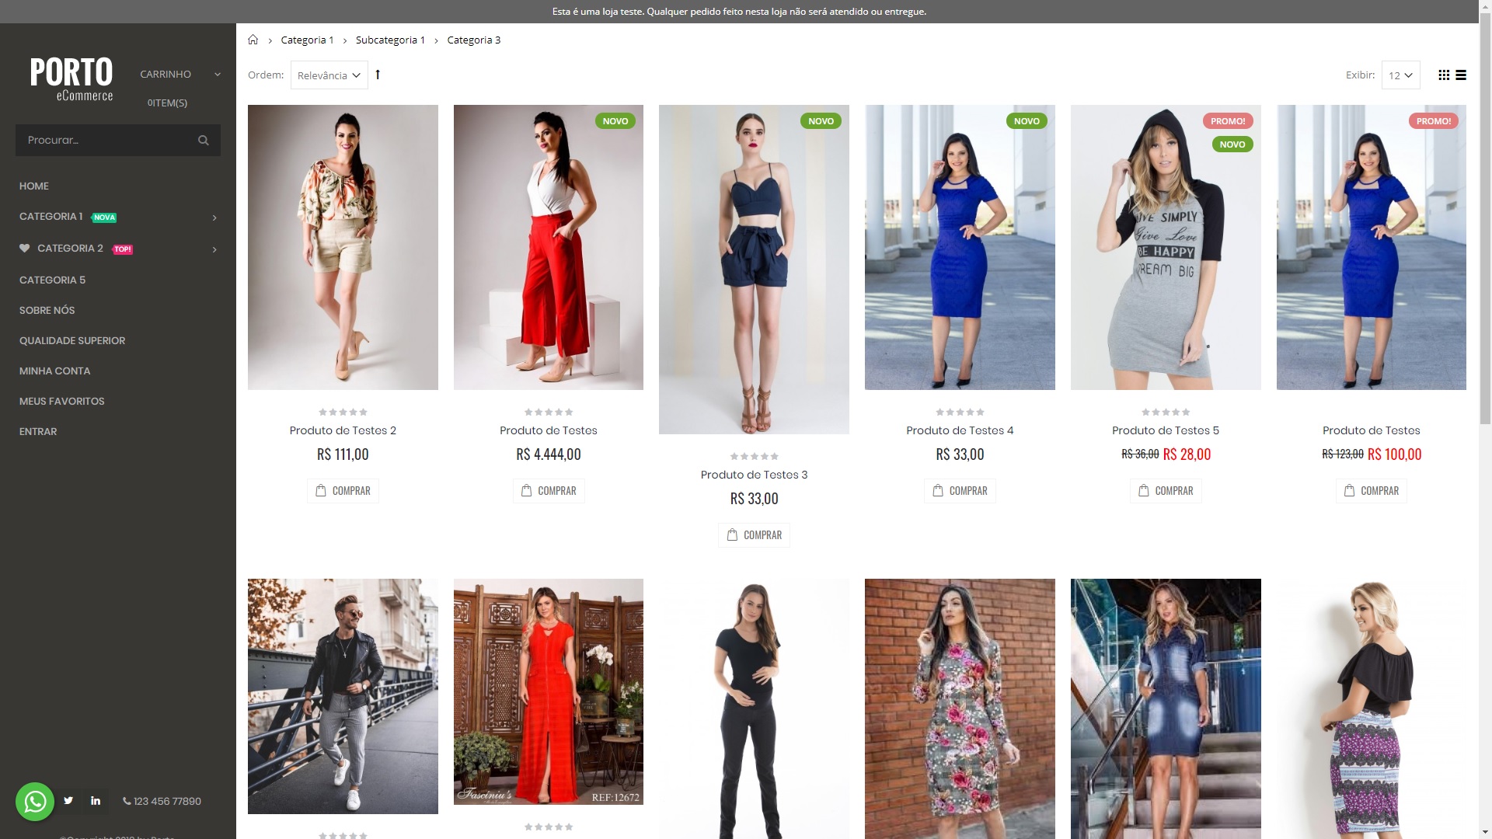Open Produto de Testes 4 title link
The height and width of the screenshot is (839, 1492).
960,430
